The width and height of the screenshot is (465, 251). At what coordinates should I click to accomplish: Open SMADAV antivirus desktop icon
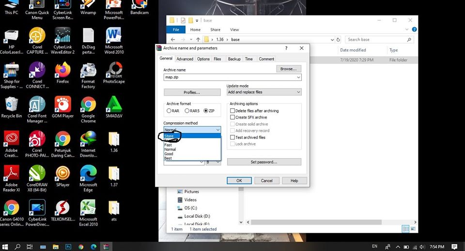coord(114,107)
